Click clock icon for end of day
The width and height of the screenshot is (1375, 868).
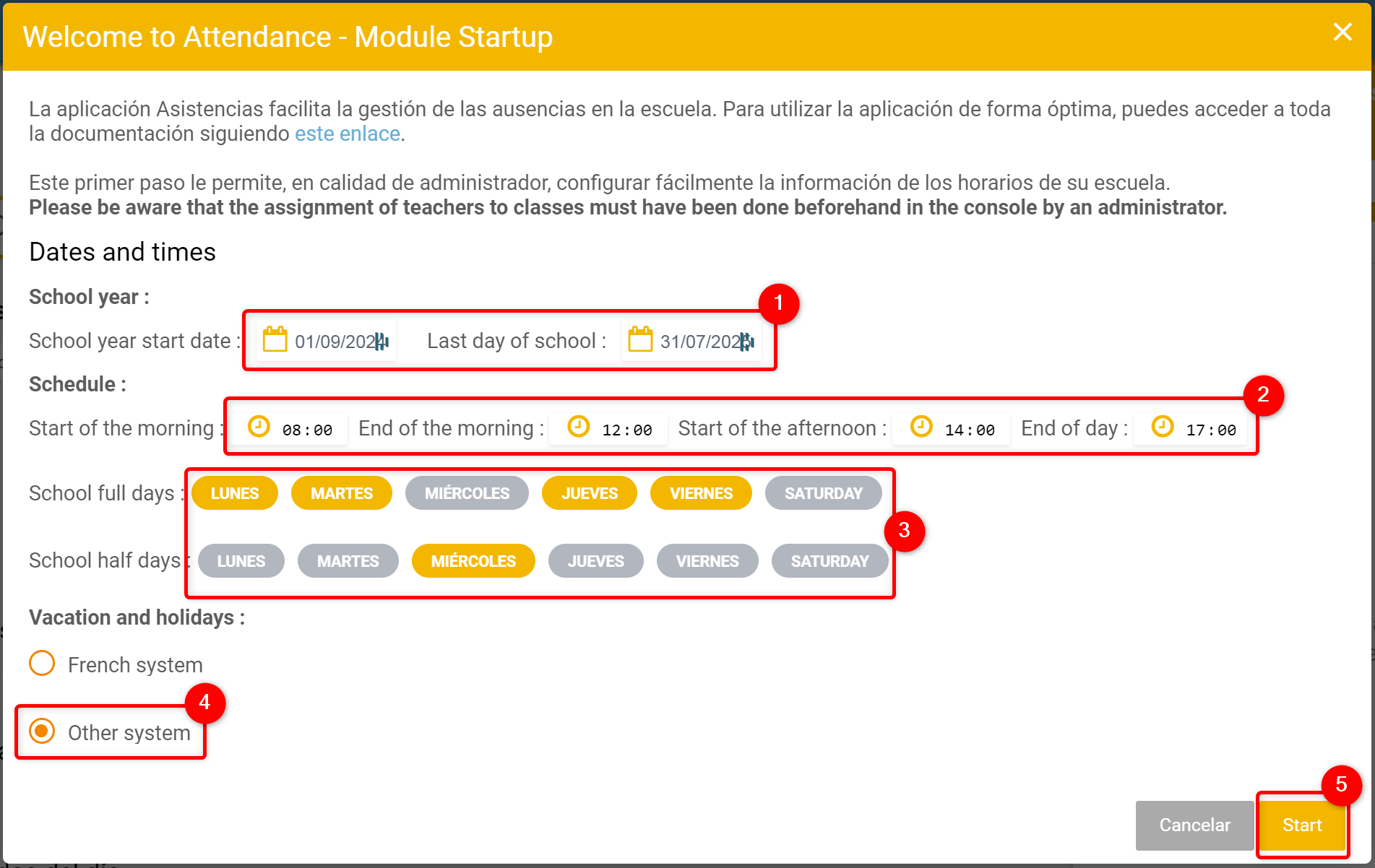click(1162, 427)
